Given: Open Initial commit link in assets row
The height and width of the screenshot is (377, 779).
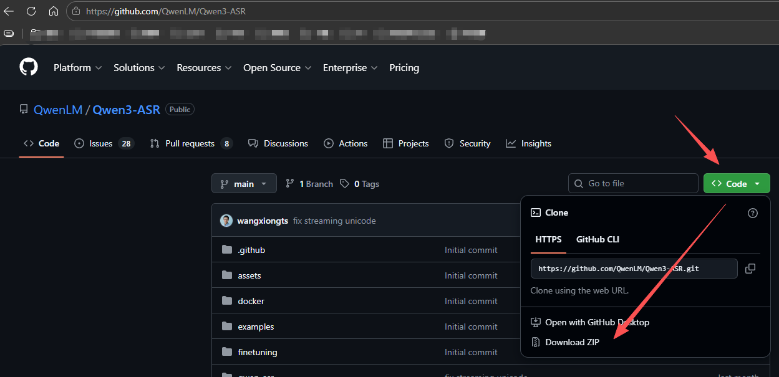Looking at the screenshot, I should (471, 275).
